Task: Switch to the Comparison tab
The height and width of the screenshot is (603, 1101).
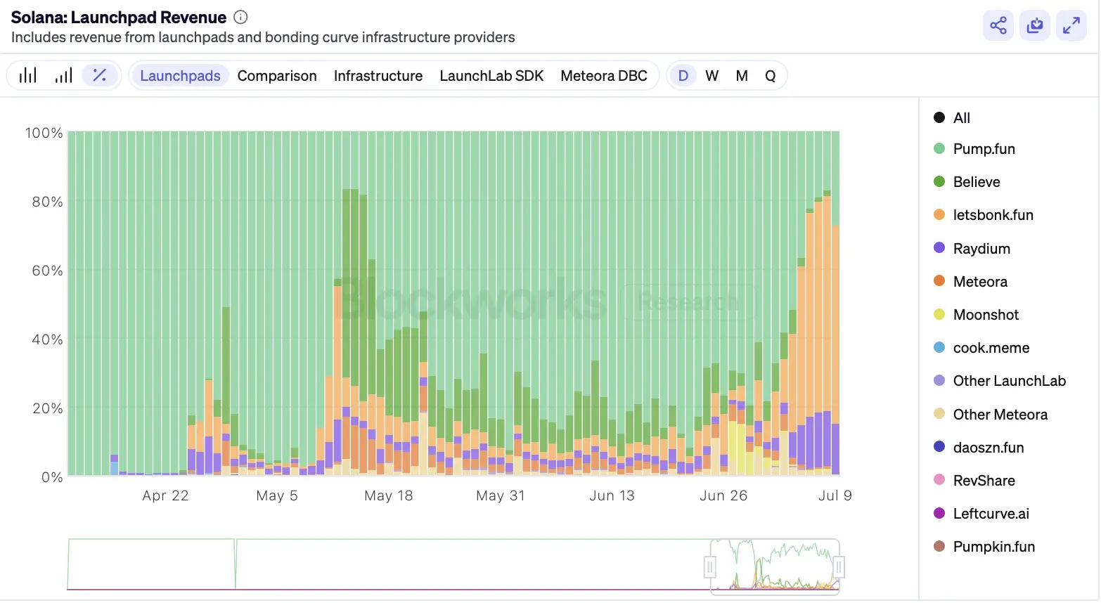Action: tap(276, 76)
